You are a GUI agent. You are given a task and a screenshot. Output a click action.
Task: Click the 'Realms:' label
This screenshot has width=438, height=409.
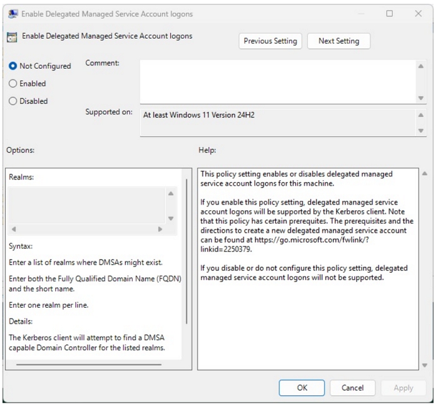coord(21,177)
